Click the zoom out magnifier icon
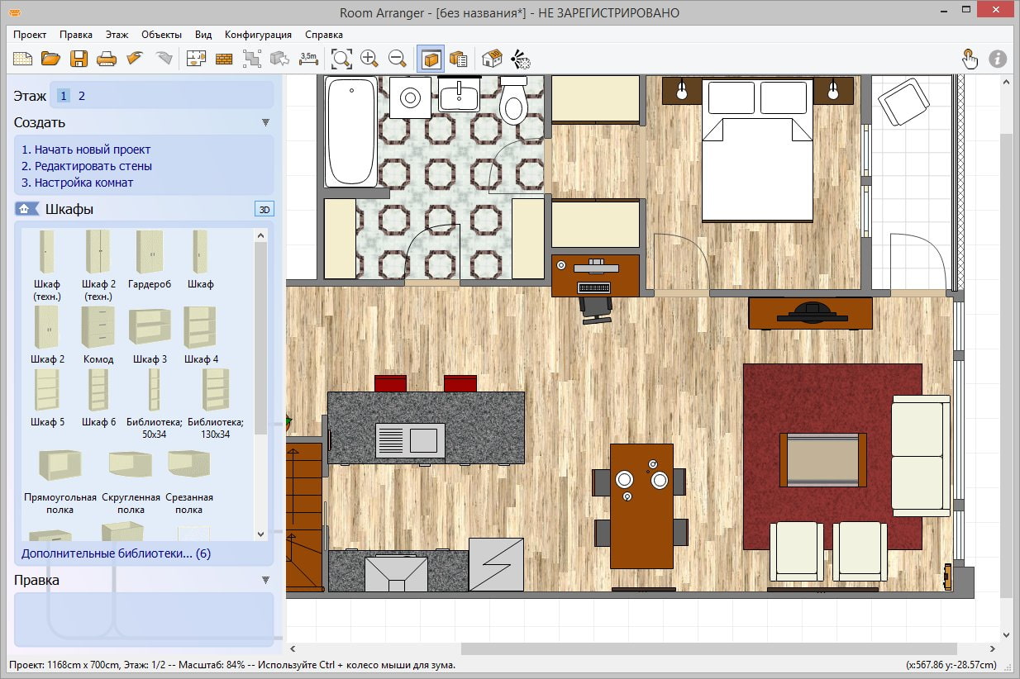This screenshot has width=1020, height=679. click(x=398, y=59)
